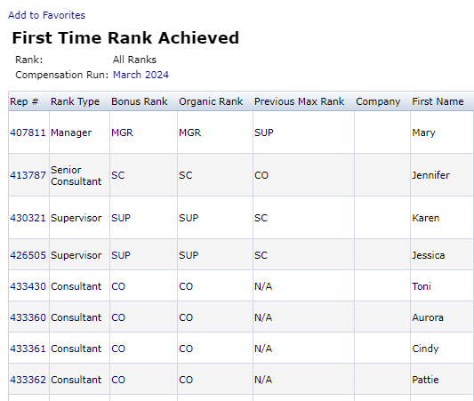This screenshot has width=474, height=401.
Task: Sort by the Bonus Rank column header
Action: coord(140,101)
